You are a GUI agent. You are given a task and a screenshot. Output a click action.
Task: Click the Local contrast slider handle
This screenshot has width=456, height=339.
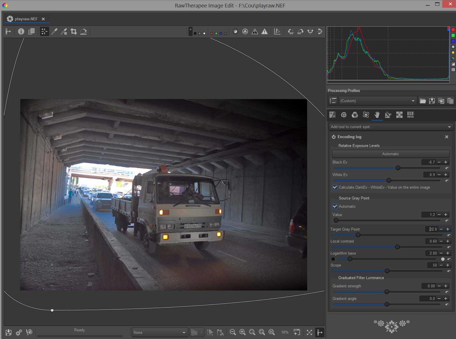[x=397, y=247]
